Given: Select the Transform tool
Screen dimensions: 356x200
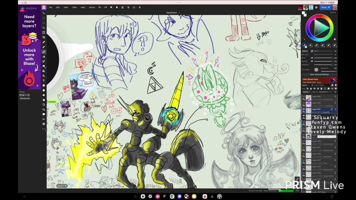Looking at the screenshot, I should 44,32.
